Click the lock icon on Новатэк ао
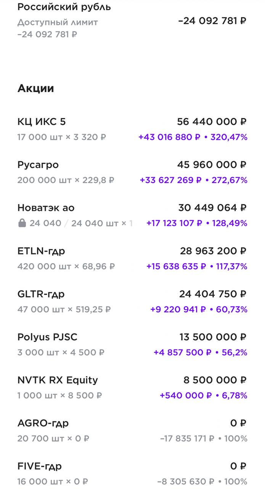This screenshot has width=265, height=489. (22, 223)
